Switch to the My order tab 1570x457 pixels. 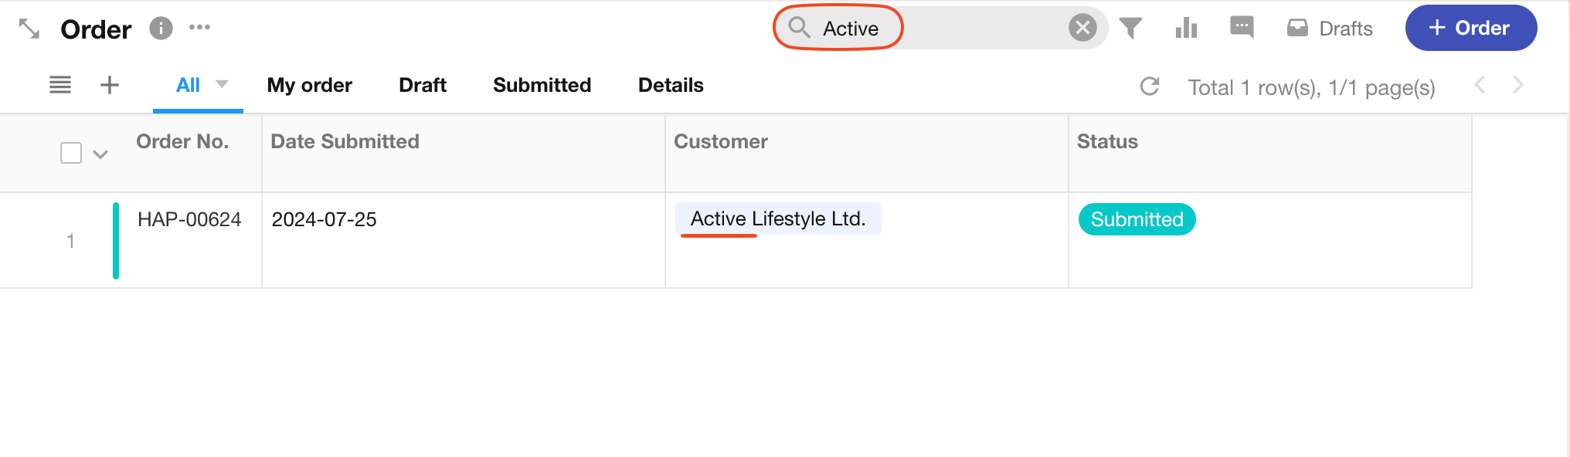point(309,85)
